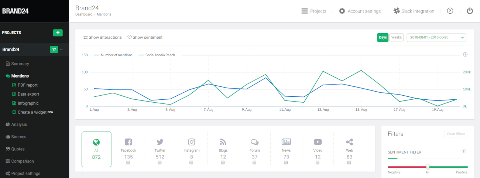Open Account settings link
Image resolution: width=480 pixels, height=178 pixels.
coord(364,11)
